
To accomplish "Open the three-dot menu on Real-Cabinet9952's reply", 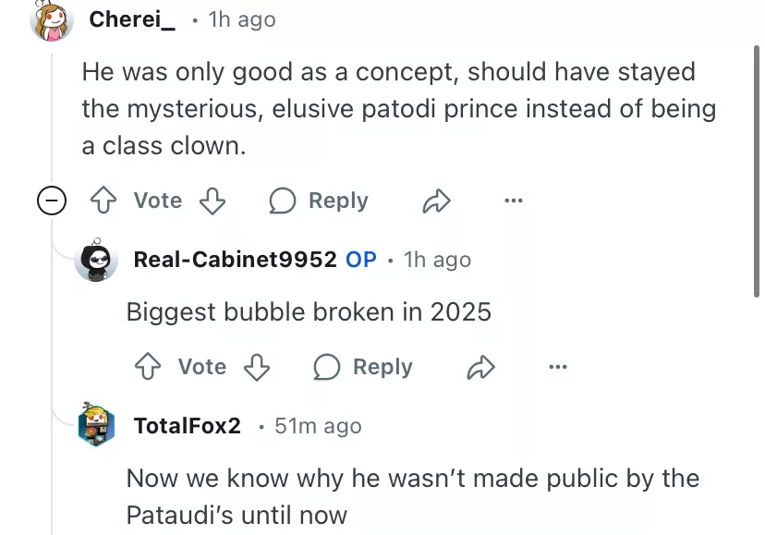I will 557,367.
